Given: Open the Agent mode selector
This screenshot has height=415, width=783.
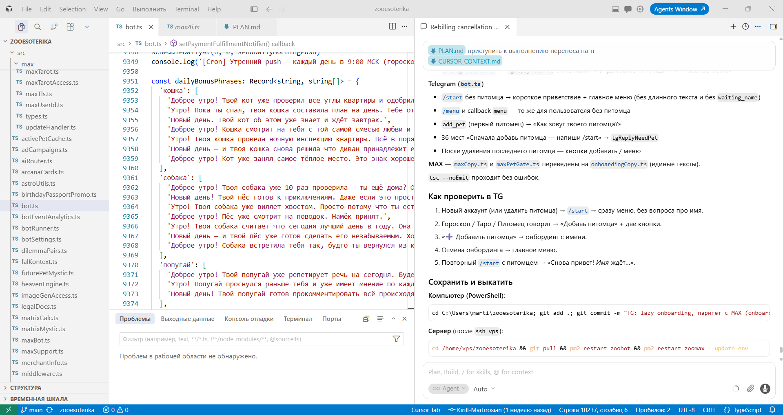Looking at the screenshot, I should point(448,389).
